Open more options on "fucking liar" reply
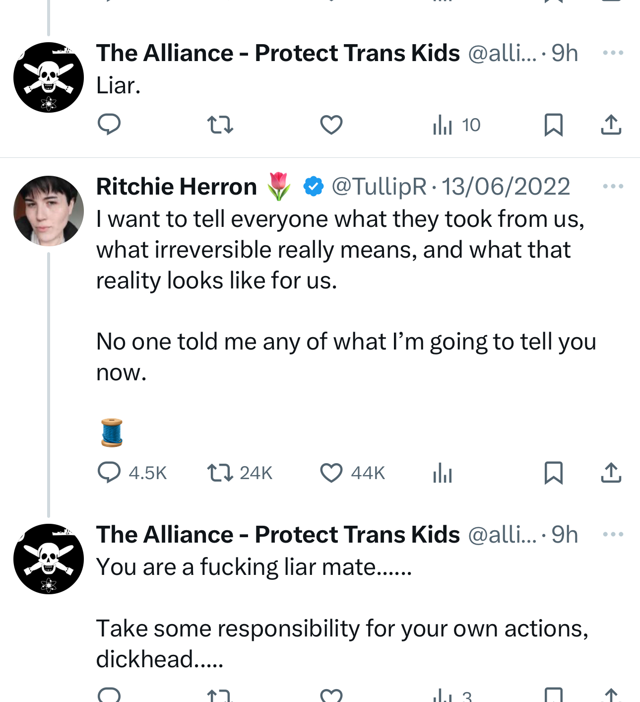This screenshot has height=702, width=640. pyautogui.click(x=613, y=535)
